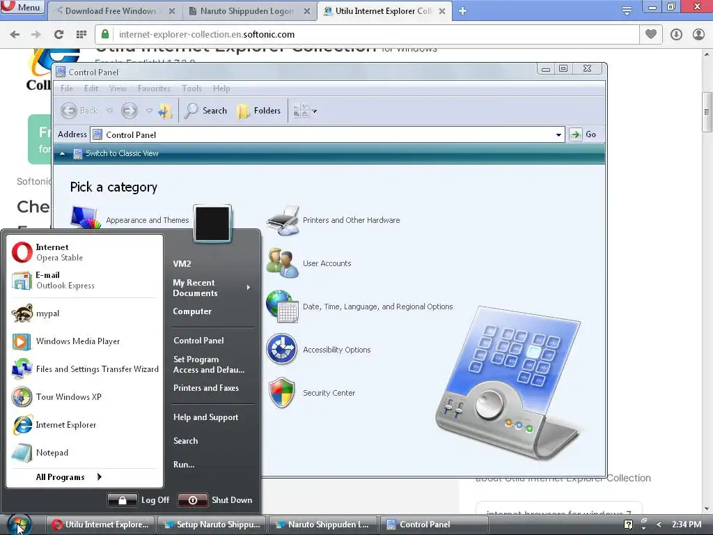Click Opera Menu button
The image size is (713, 535).
coord(22,7)
